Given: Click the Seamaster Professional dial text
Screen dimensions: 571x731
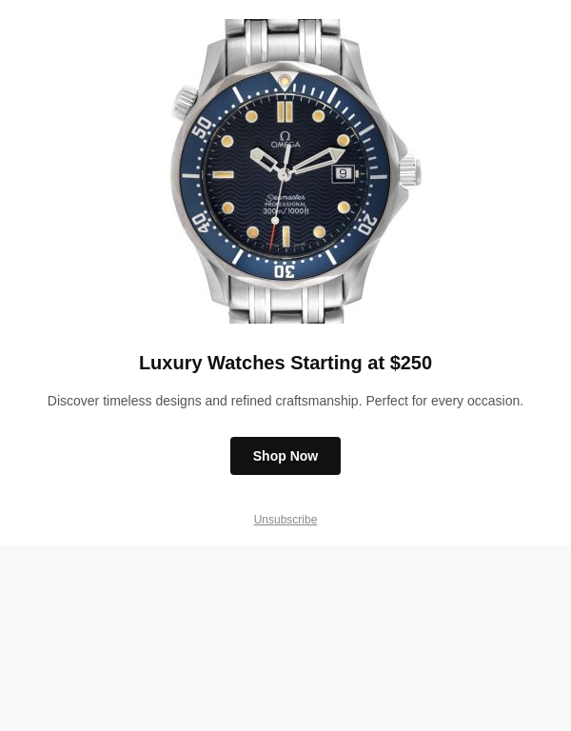Looking at the screenshot, I should [x=285, y=205].
